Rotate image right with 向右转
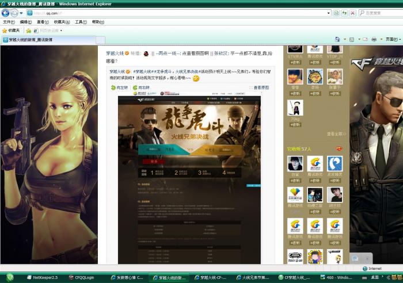403x283 pixels. click(x=141, y=87)
